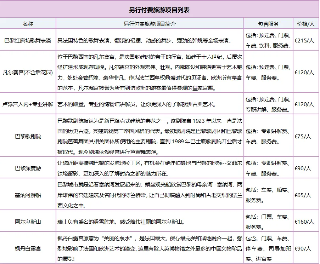
Task: Click the €215/人 price cell
Action: point(304,40)
